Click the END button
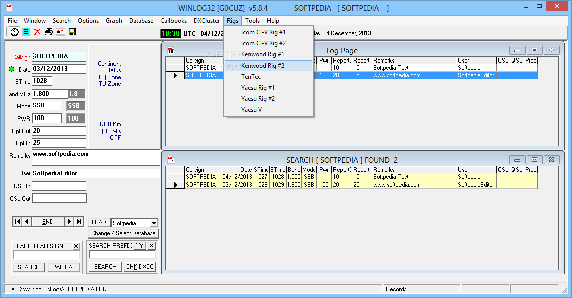572x298 pixels. point(48,222)
